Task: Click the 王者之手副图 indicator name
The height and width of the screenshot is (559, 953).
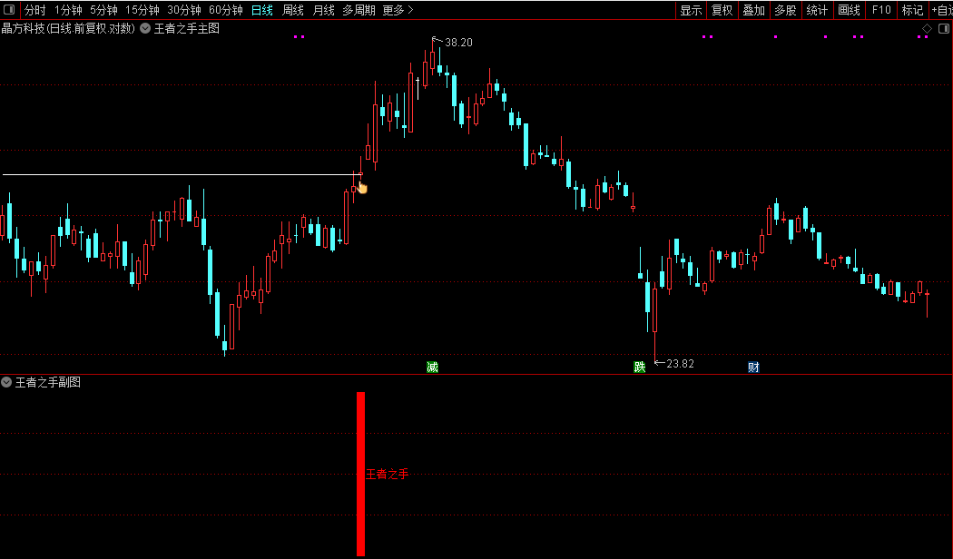Action: (48, 382)
